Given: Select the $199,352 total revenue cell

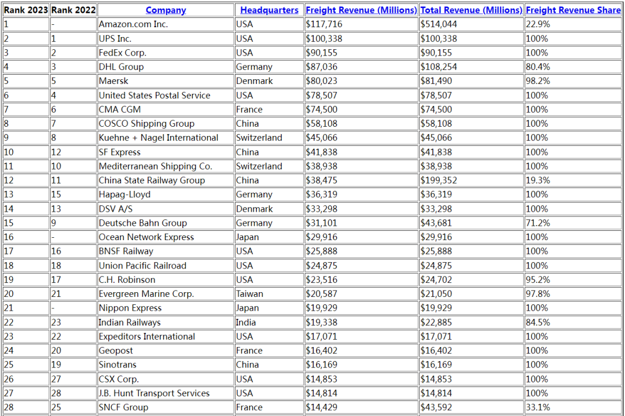Looking at the screenshot, I should tap(471, 181).
